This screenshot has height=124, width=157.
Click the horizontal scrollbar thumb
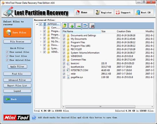(x=100, y=107)
